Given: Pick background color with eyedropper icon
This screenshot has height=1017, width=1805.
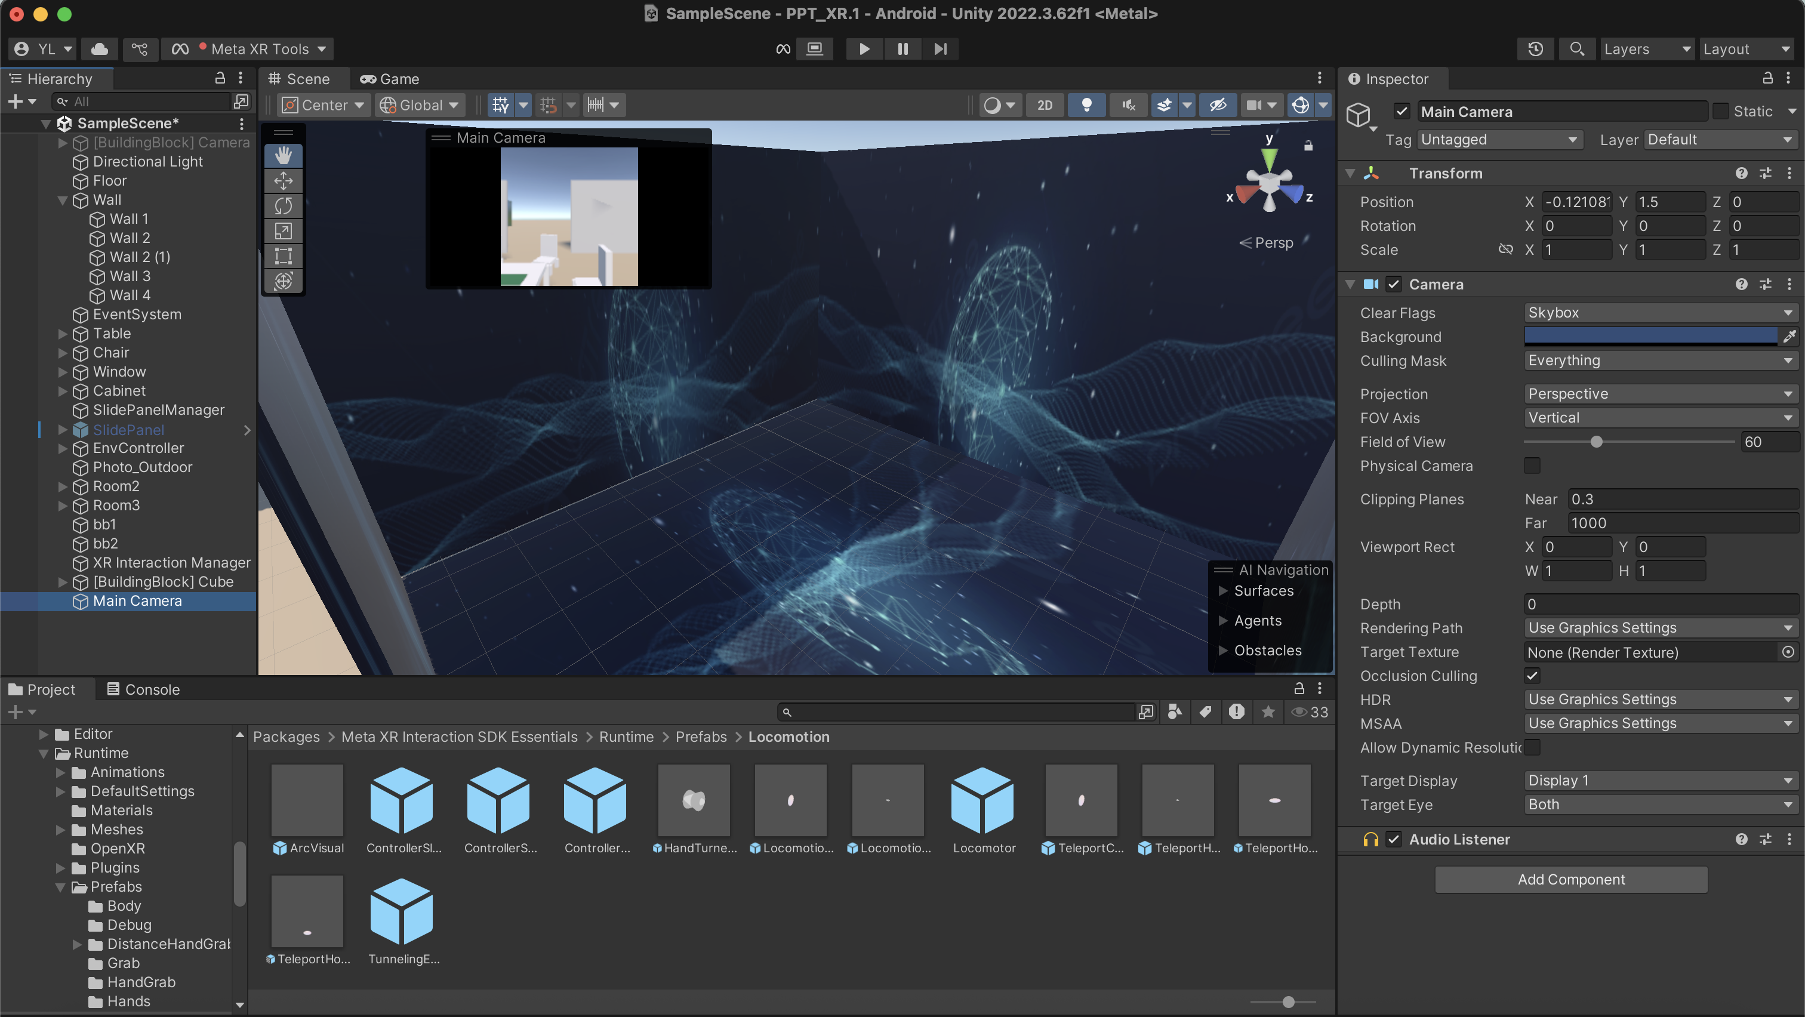Looking at the screenshot, I should click(1789, 337).
